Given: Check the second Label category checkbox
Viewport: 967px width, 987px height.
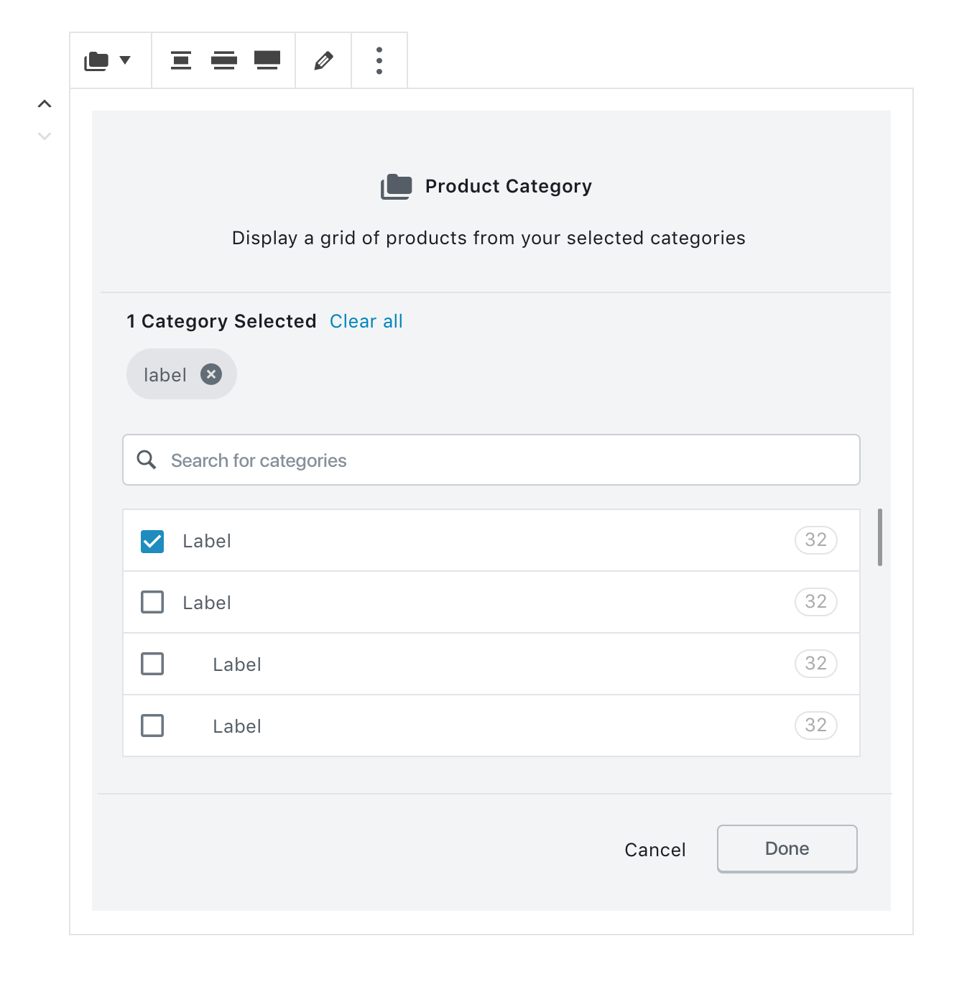Looking at the screenshot, I should tap(152, 602).
